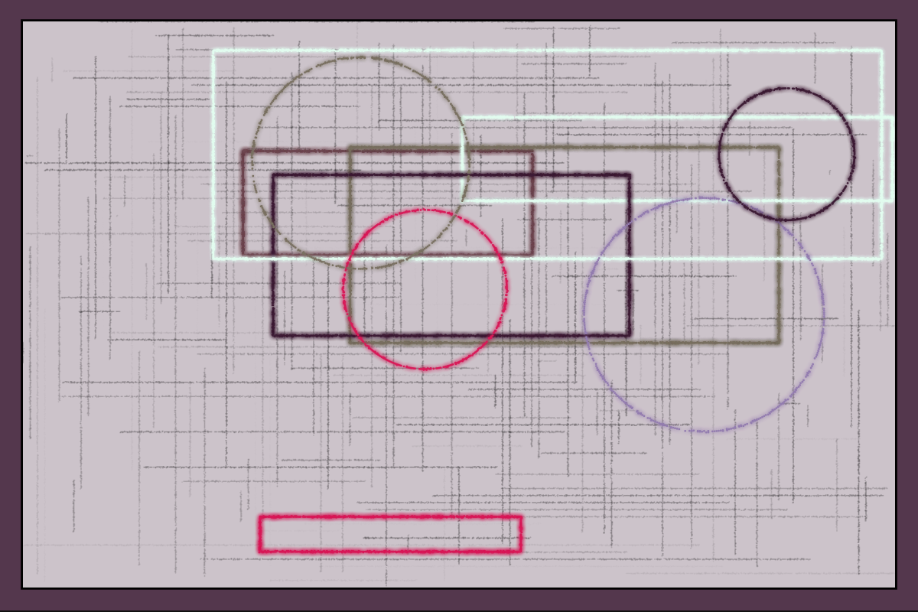The image size is (918, 612).
Task: Click the large white rectangle's top-left corner
Action: [213, 51]
